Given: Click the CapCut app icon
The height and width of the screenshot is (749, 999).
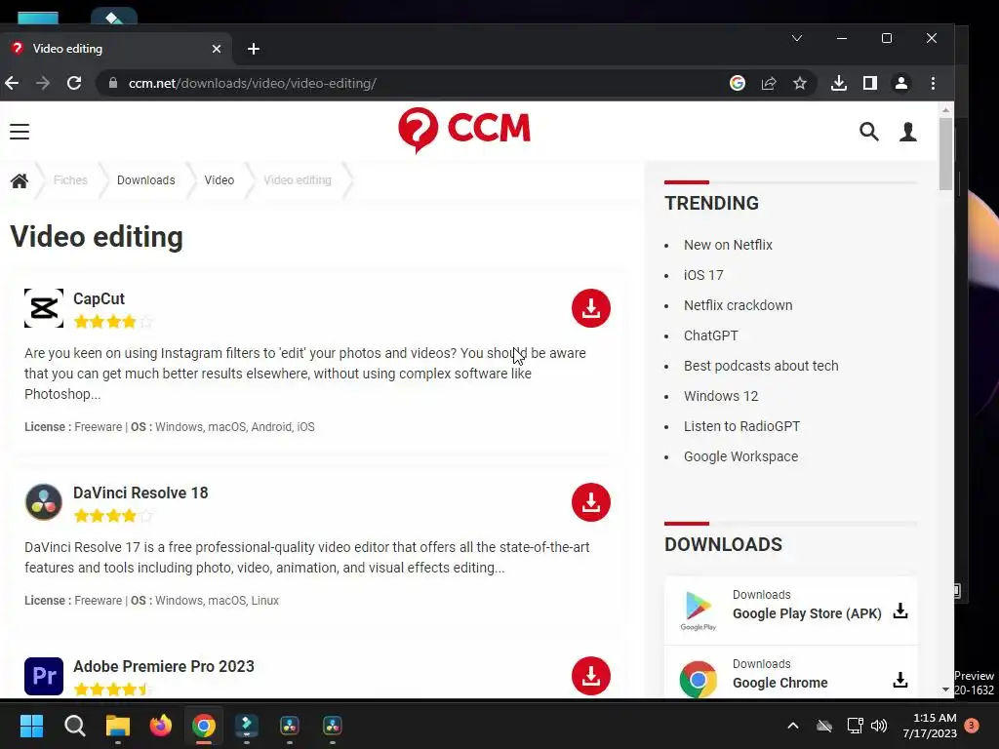Looking at the screenshot, I should 44,308.
